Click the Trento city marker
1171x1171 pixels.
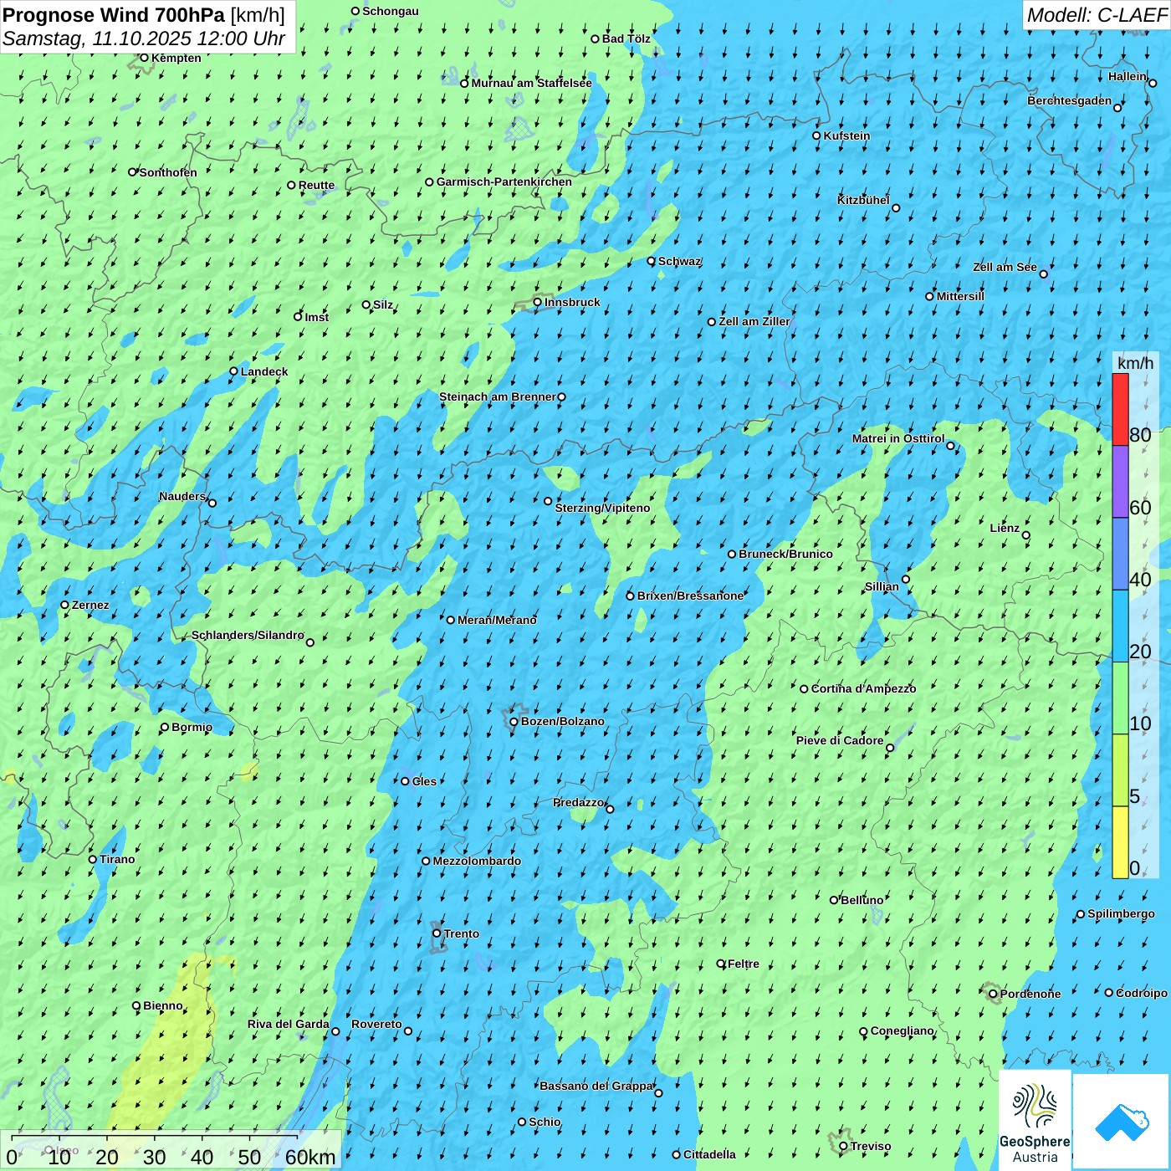point(437,933)
